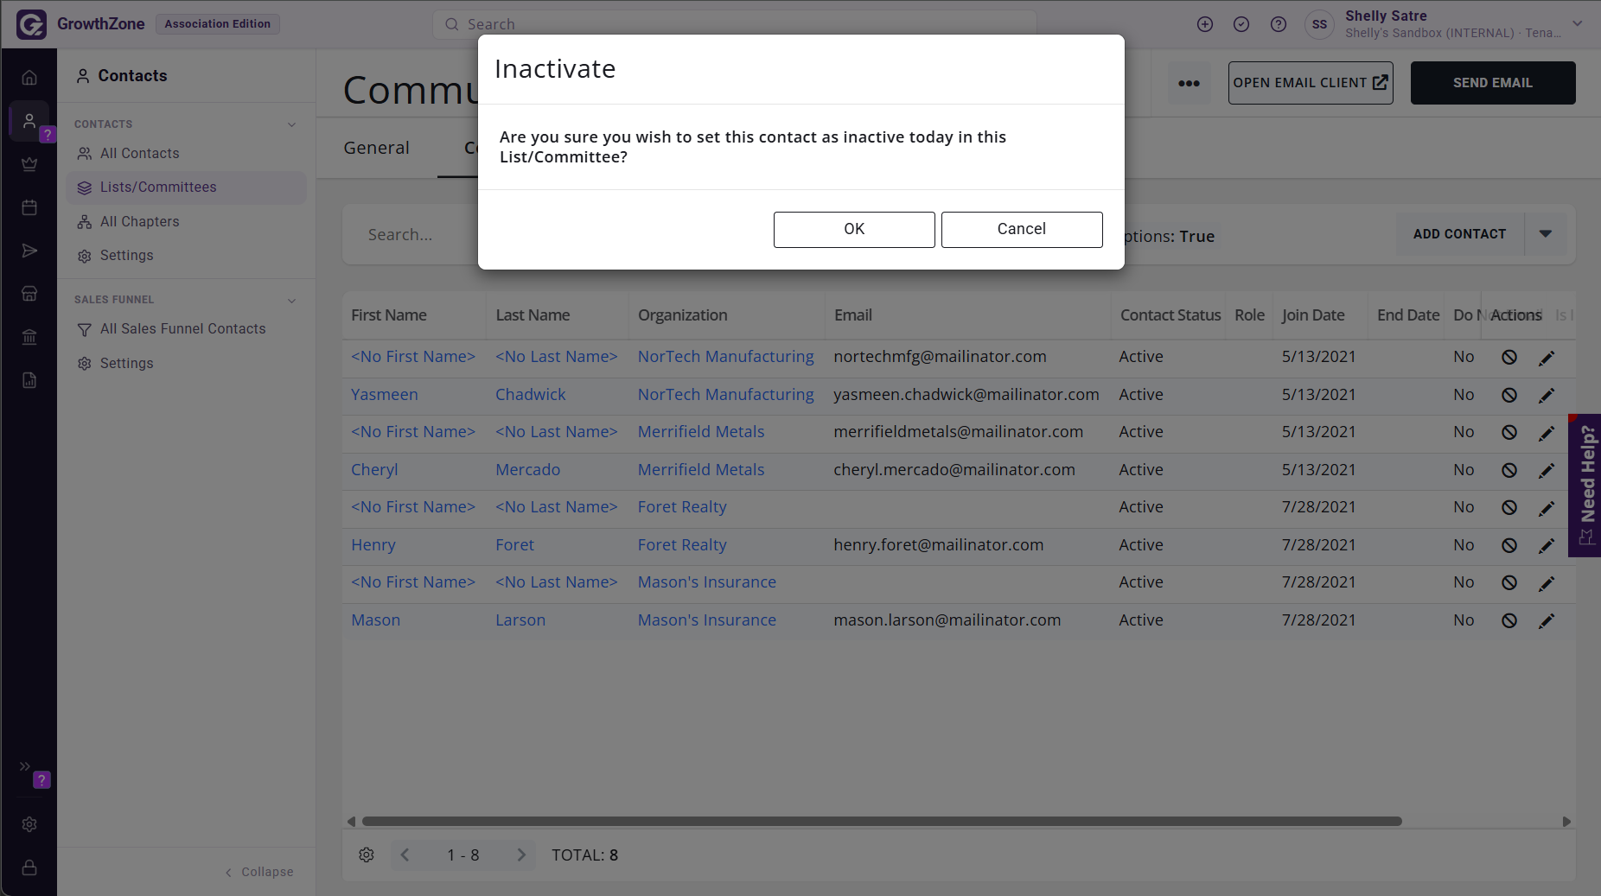Open grid settings gear in footer
1601x896 pixels.
[367, 855]
